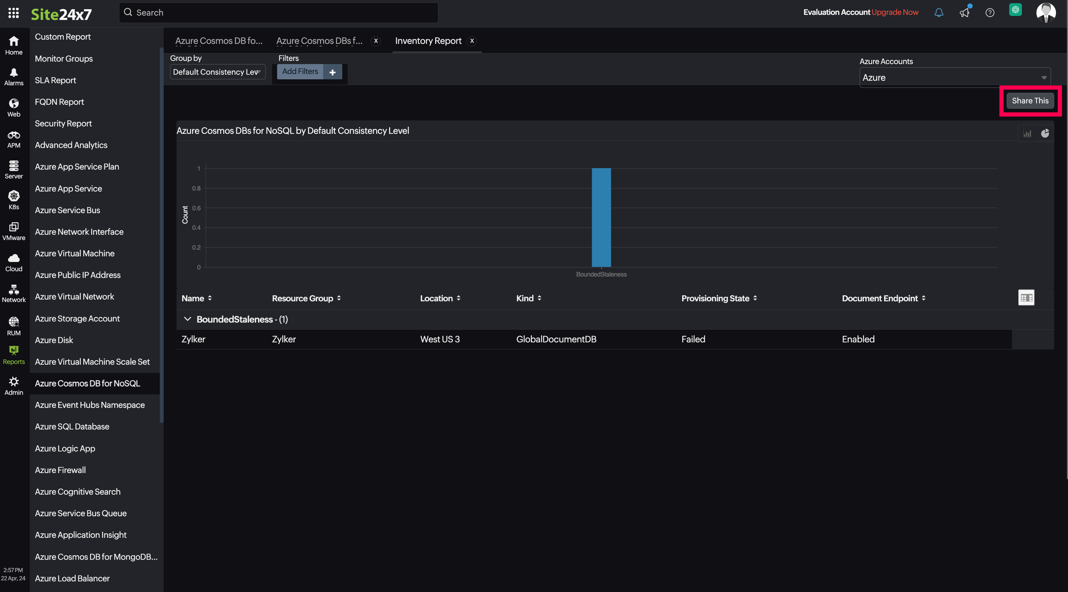Image resolution: width=1068 pixels, height=592 pixels.
Task: Open the app launcher grid icon
Action: click(13, 13)
